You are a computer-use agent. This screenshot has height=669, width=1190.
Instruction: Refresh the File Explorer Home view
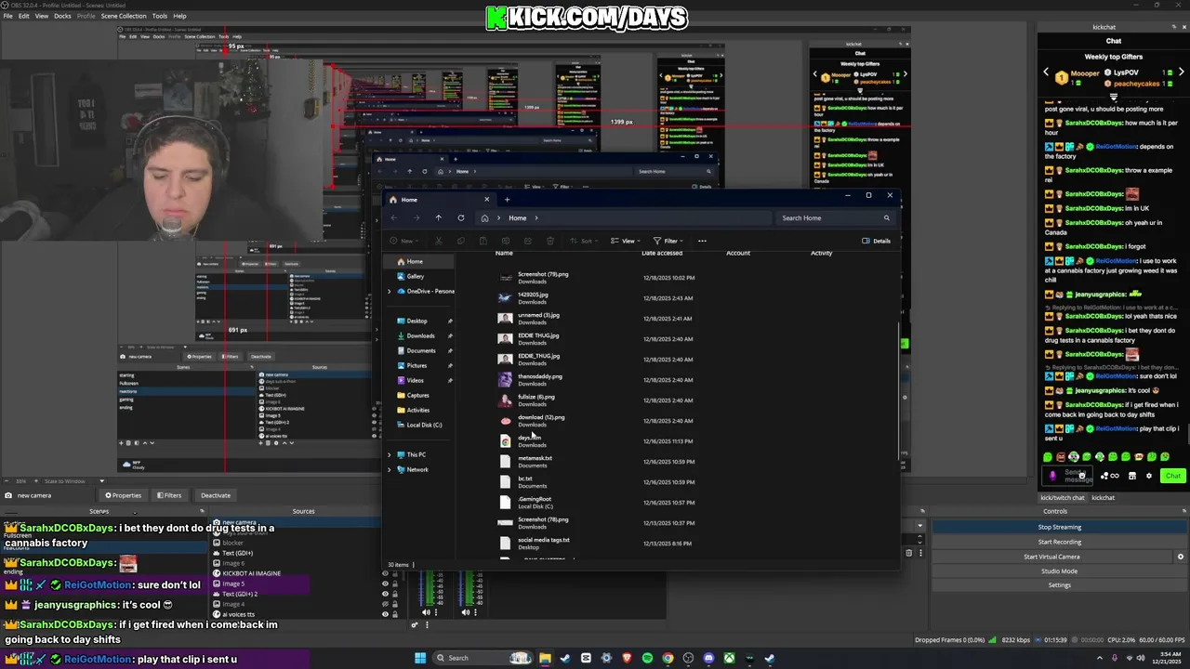(x=461, y=217)
